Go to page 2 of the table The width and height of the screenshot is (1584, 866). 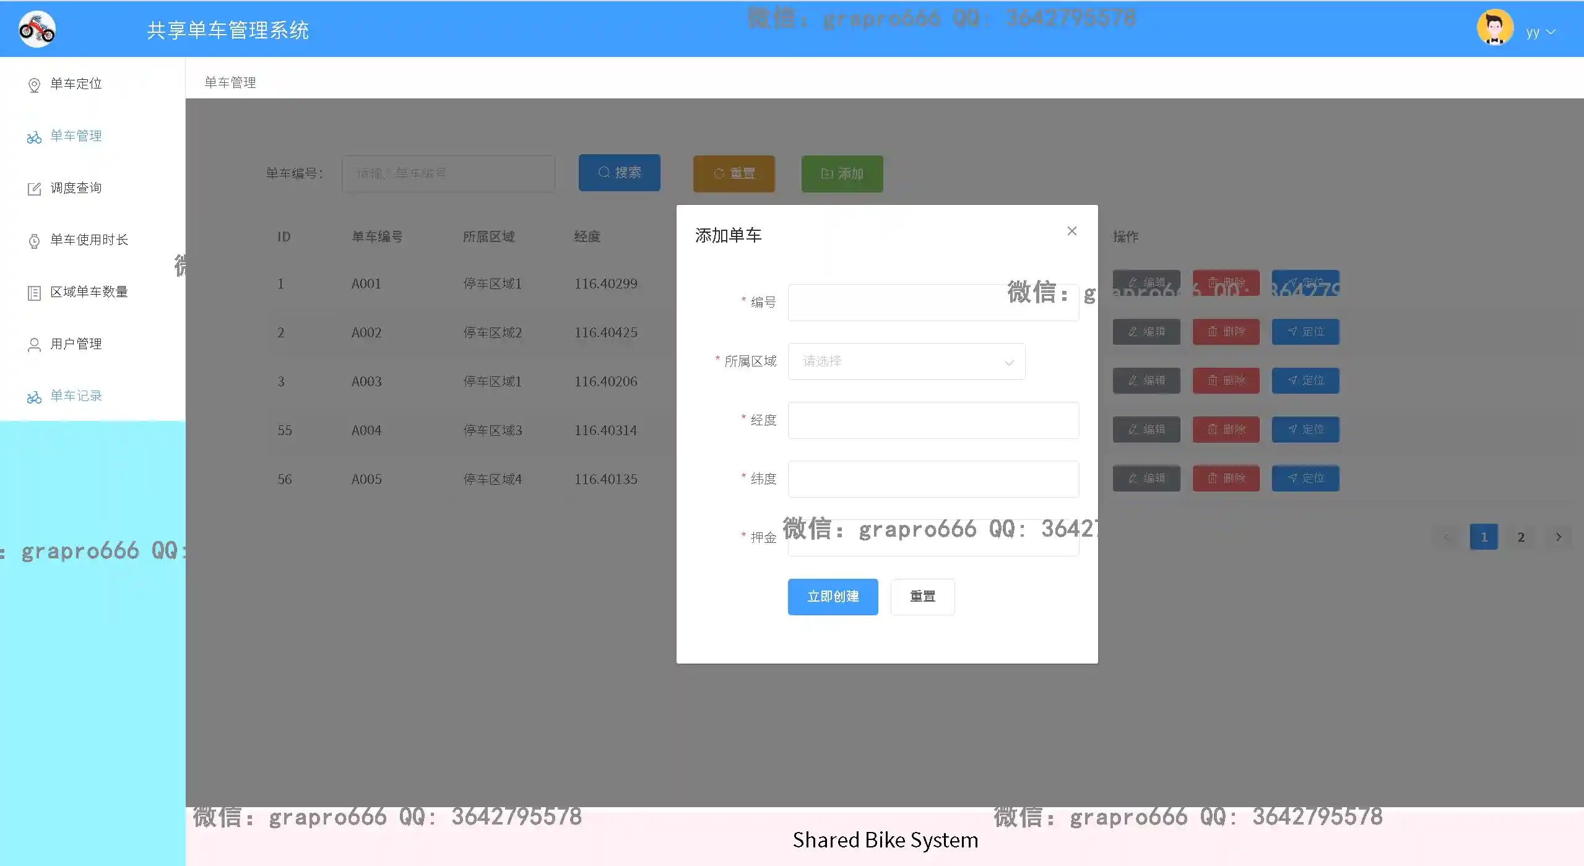coord(1520,537)
